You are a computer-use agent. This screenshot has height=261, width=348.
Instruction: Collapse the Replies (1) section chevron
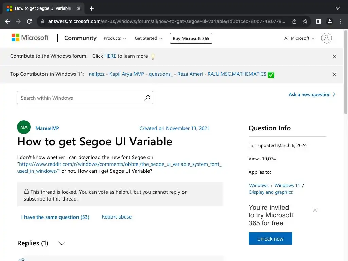pyautogui.click(x=62, y=243)
